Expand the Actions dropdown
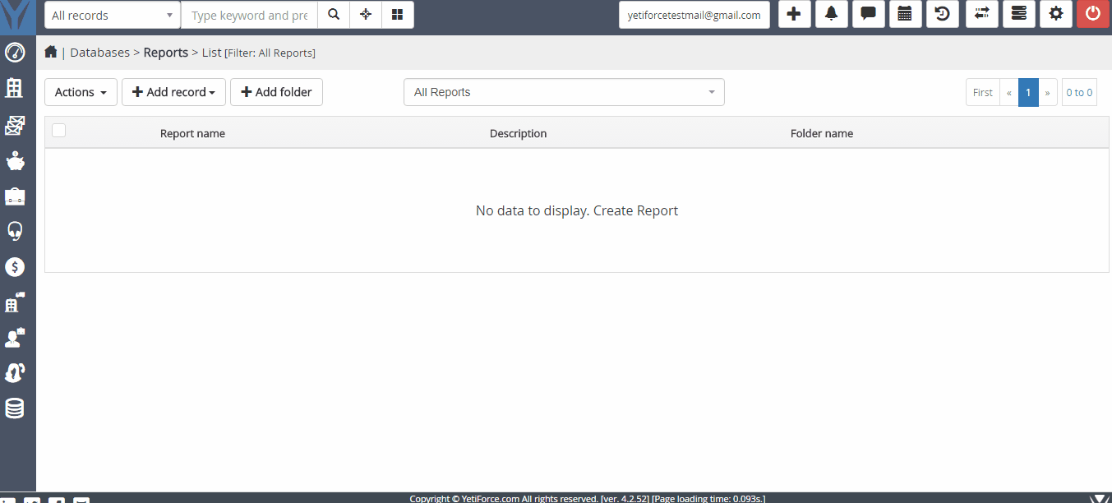The width and height of the screenshot is (1112, 503). click(81, 92)
